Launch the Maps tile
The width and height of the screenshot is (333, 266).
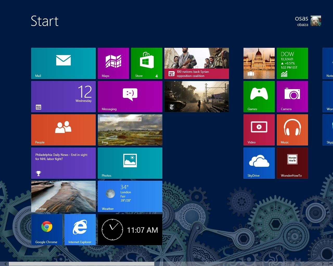coord(113,63)
